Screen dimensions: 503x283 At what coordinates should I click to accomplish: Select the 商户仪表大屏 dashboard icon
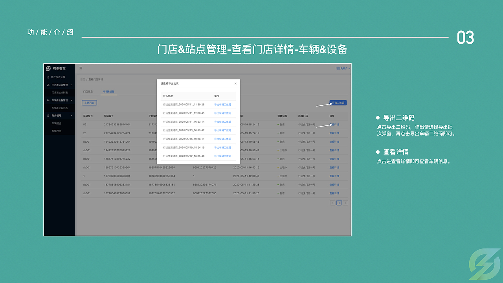click(48, 77)
